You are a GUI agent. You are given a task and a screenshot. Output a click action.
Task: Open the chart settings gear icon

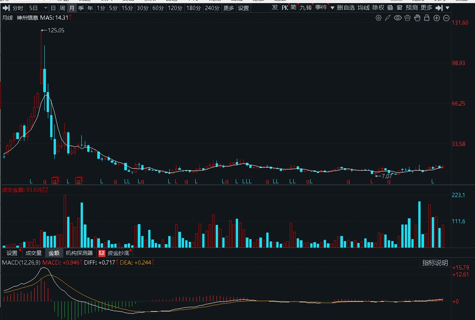pos(379,18)
